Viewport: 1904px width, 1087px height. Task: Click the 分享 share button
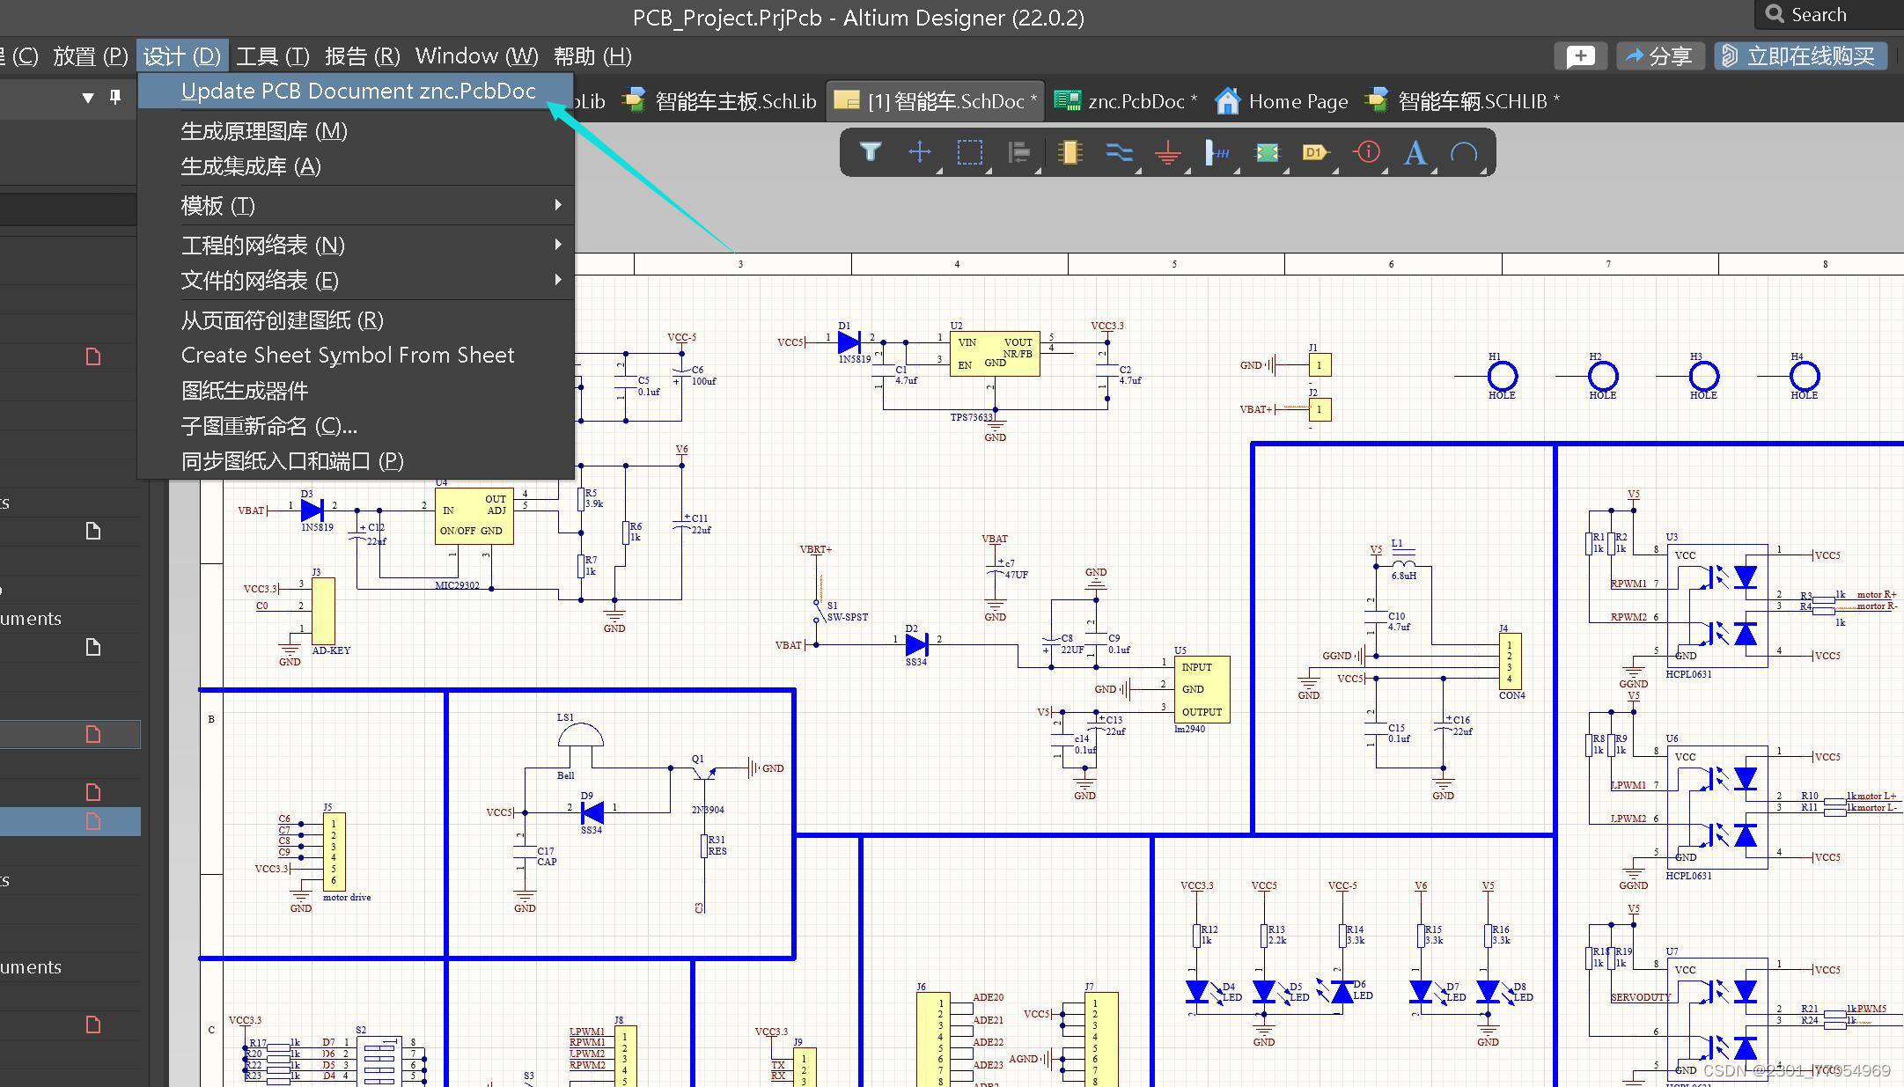point(1659,56)
